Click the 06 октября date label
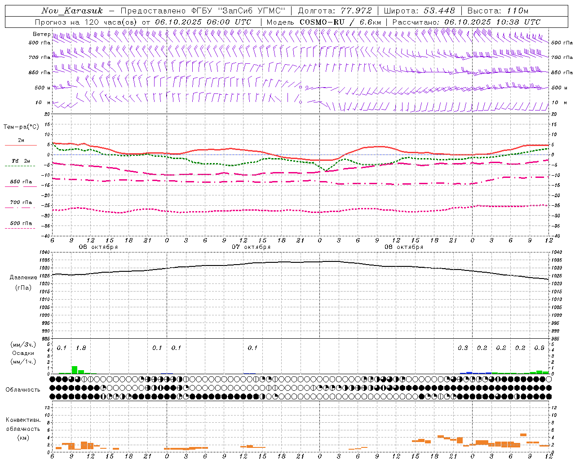The height and width of the screenshot is (460, 575). [98, 247]
